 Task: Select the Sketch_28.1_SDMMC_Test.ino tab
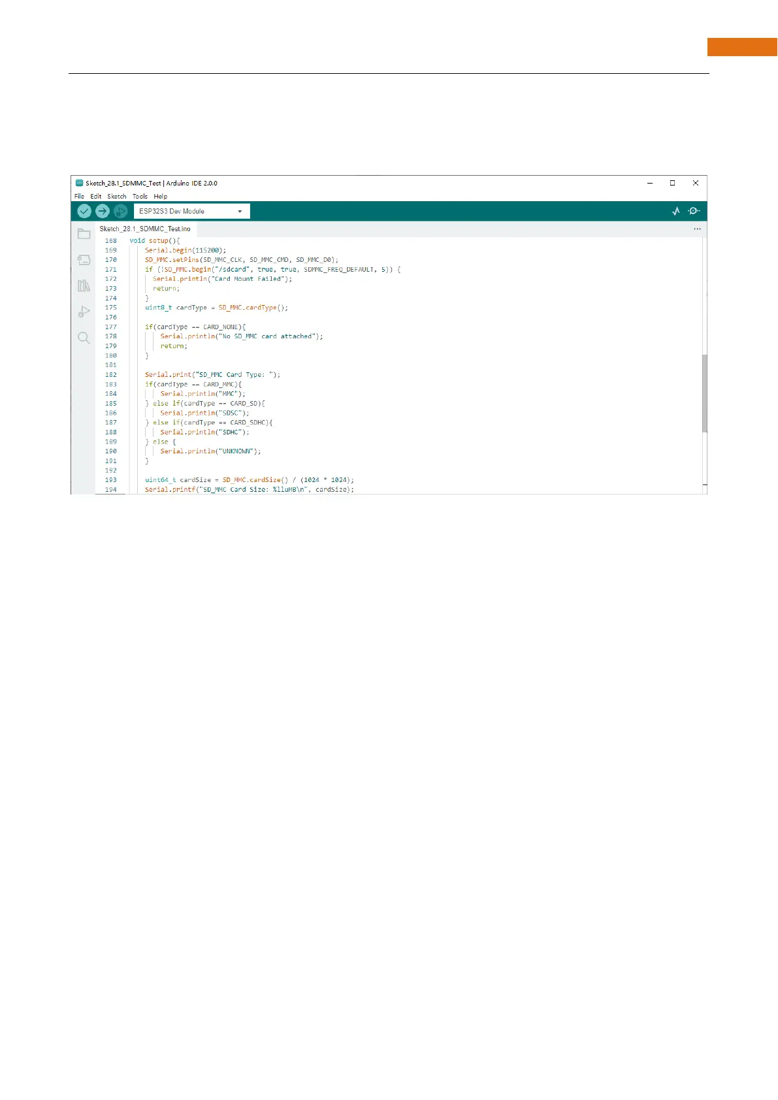tap(145, 229)
